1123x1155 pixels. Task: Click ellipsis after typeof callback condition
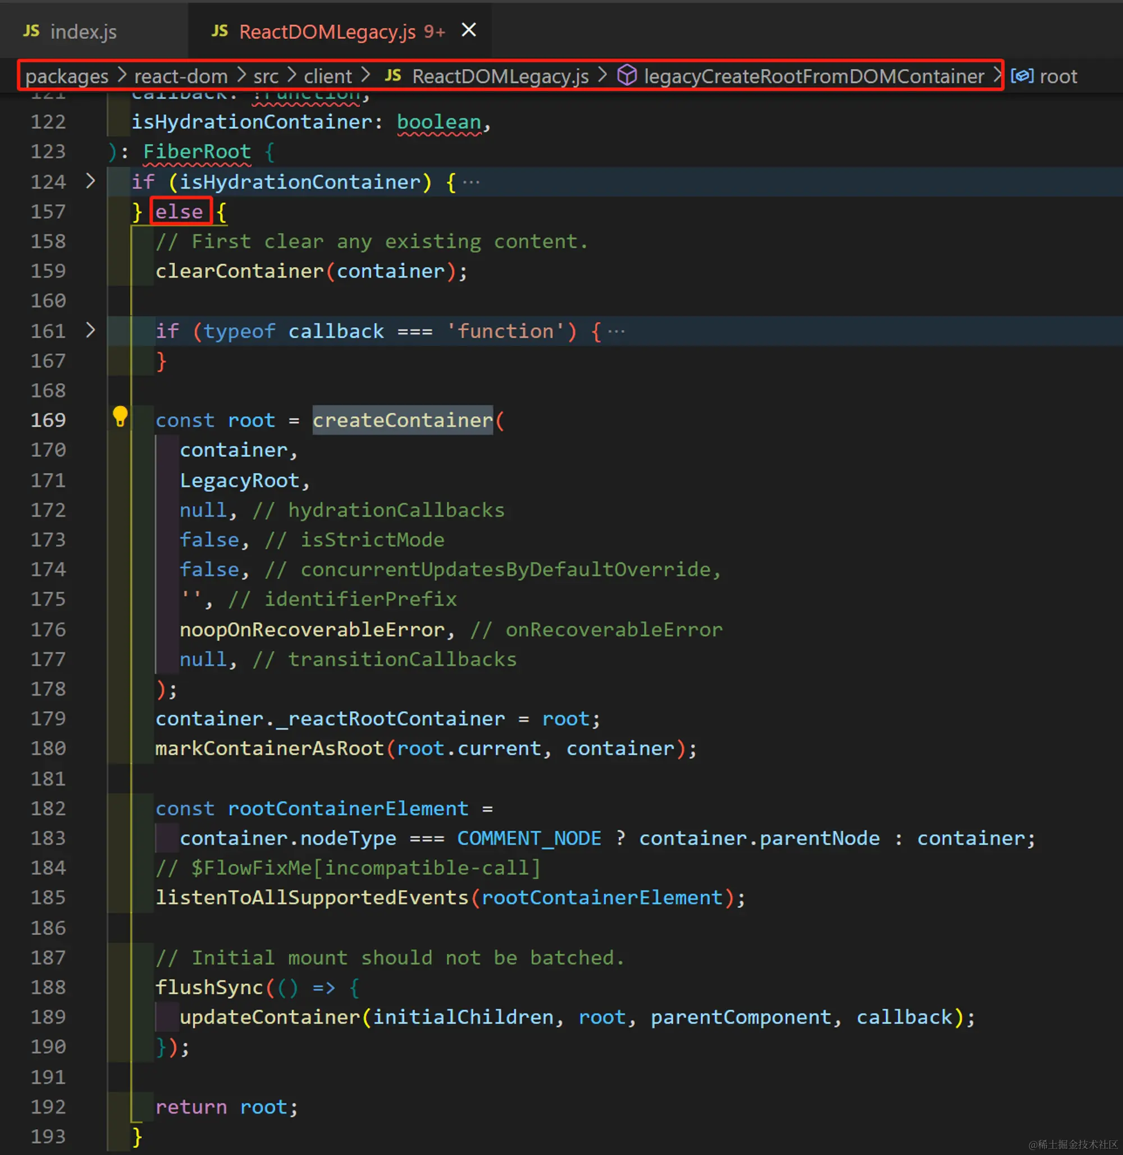pos(617,331)
